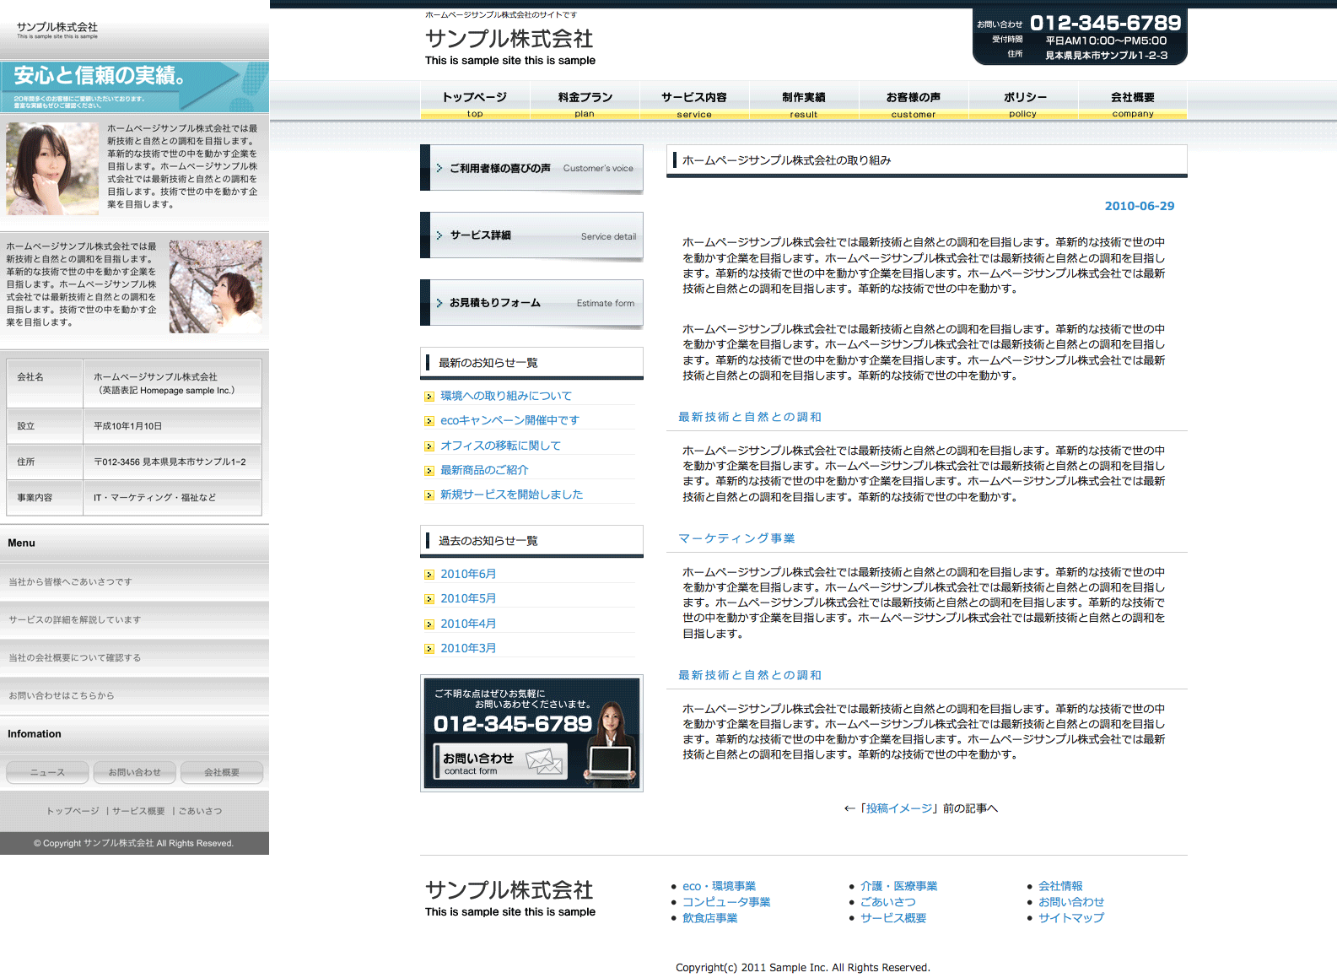Click the bullet icon beside 2010年3月

pyautogui.click(x=429, y=649)
